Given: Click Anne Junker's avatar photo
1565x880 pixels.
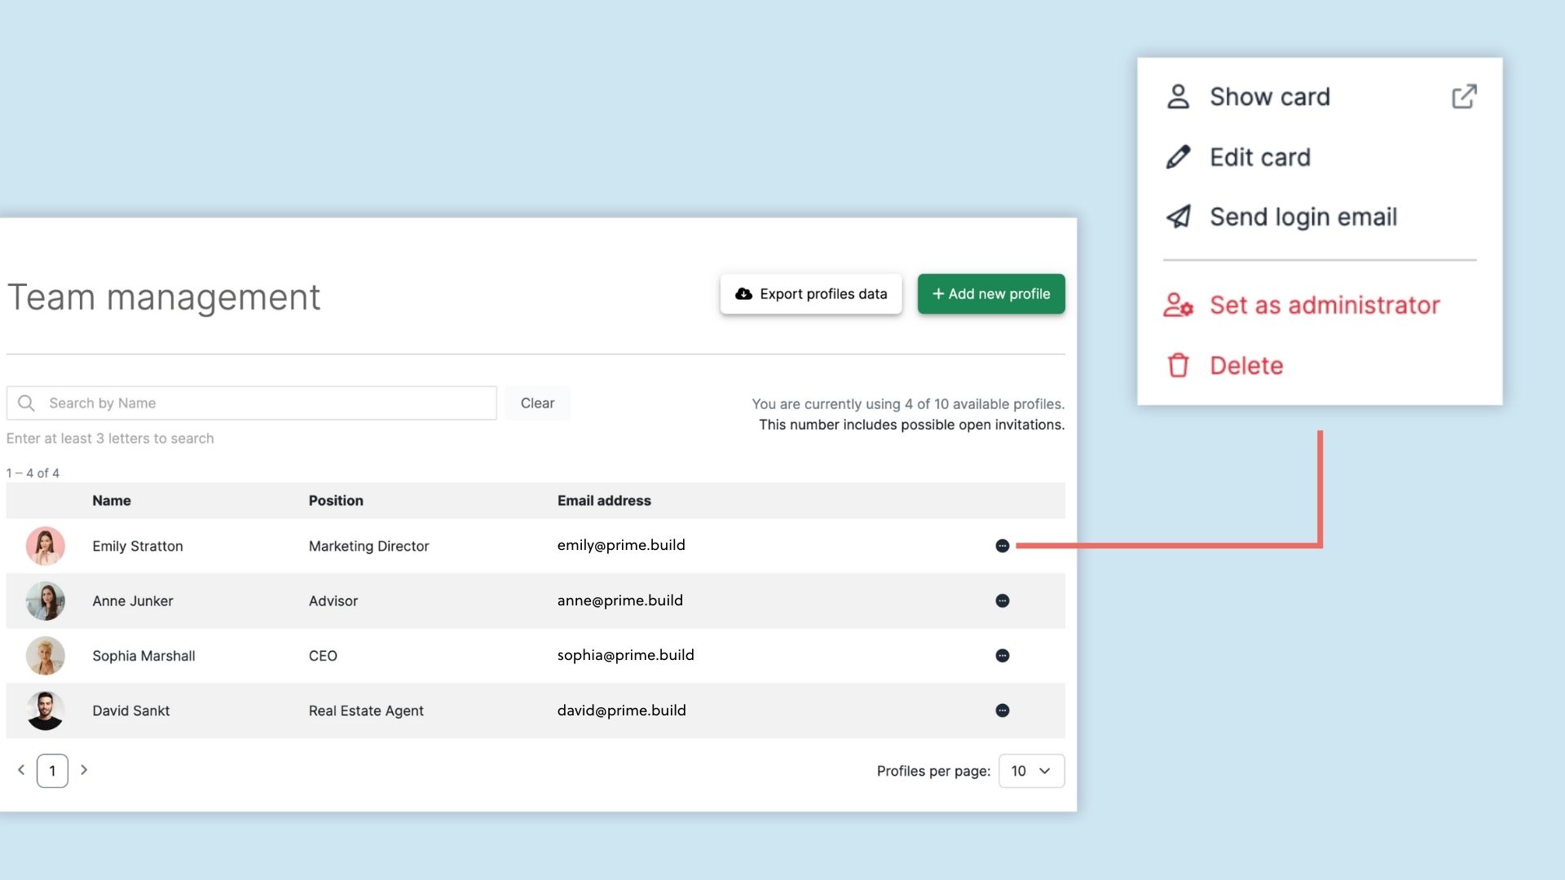Looking at the screenshot, I should (x=46, y=601).
